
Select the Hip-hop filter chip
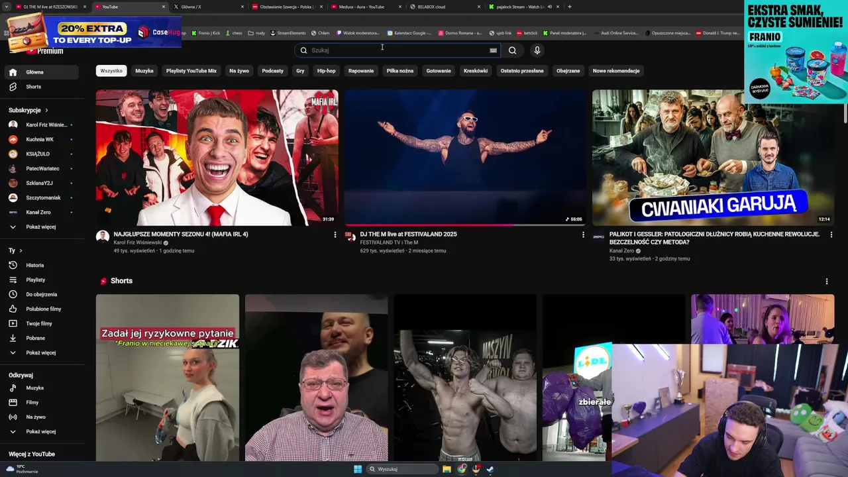[x=326, y=71]
